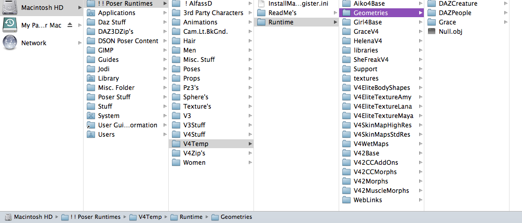The width and height of the screenshot is (522, 223).
Task: Expand the DAZCreature folder arrow
Action: [x=506, y=4]
